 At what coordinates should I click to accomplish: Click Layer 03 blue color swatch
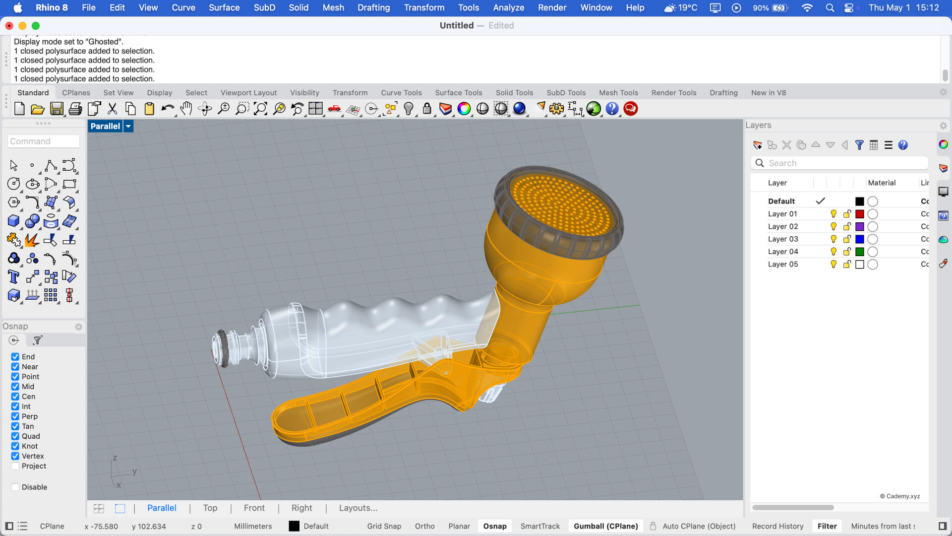(x=860, y=239)
